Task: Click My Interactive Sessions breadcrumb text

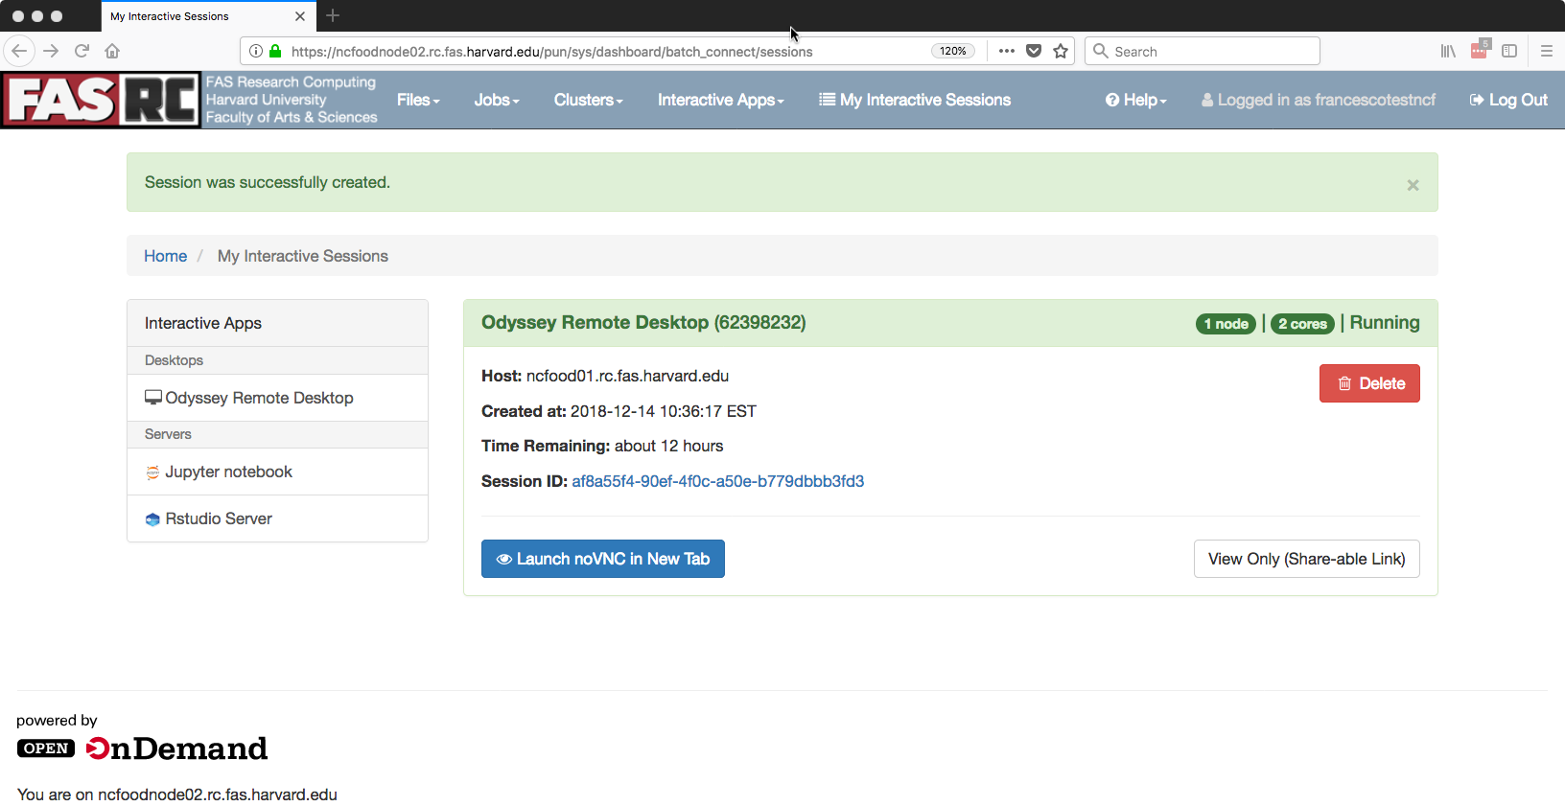Action: pyautogui.click(x=303, y=256)
